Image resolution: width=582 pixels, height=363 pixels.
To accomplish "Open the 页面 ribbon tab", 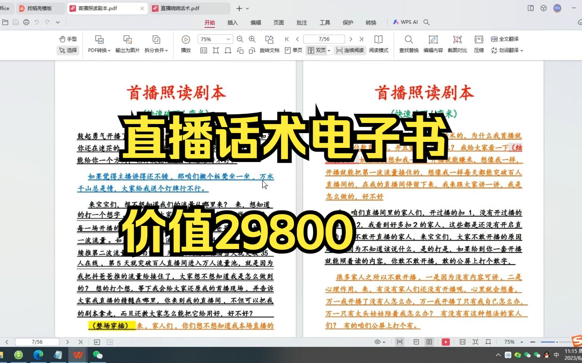I will pyautogui.click(x=279, y=23).
